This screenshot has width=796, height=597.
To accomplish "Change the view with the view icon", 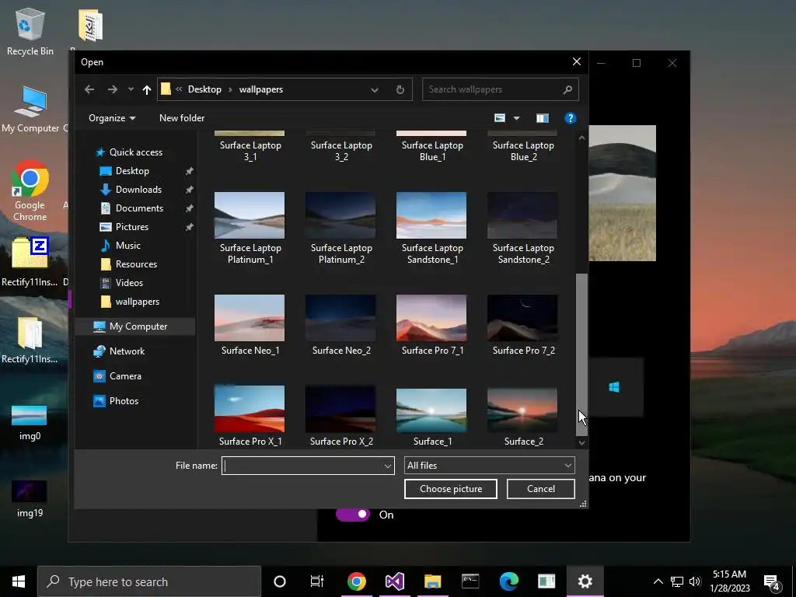I will (x=500, y=118).
